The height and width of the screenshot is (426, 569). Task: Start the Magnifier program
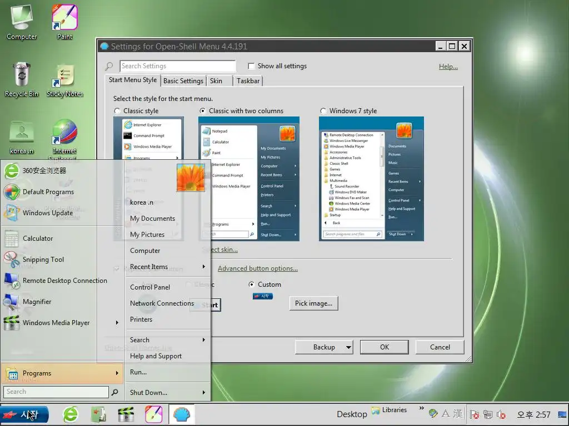click(x=62, y=301)
